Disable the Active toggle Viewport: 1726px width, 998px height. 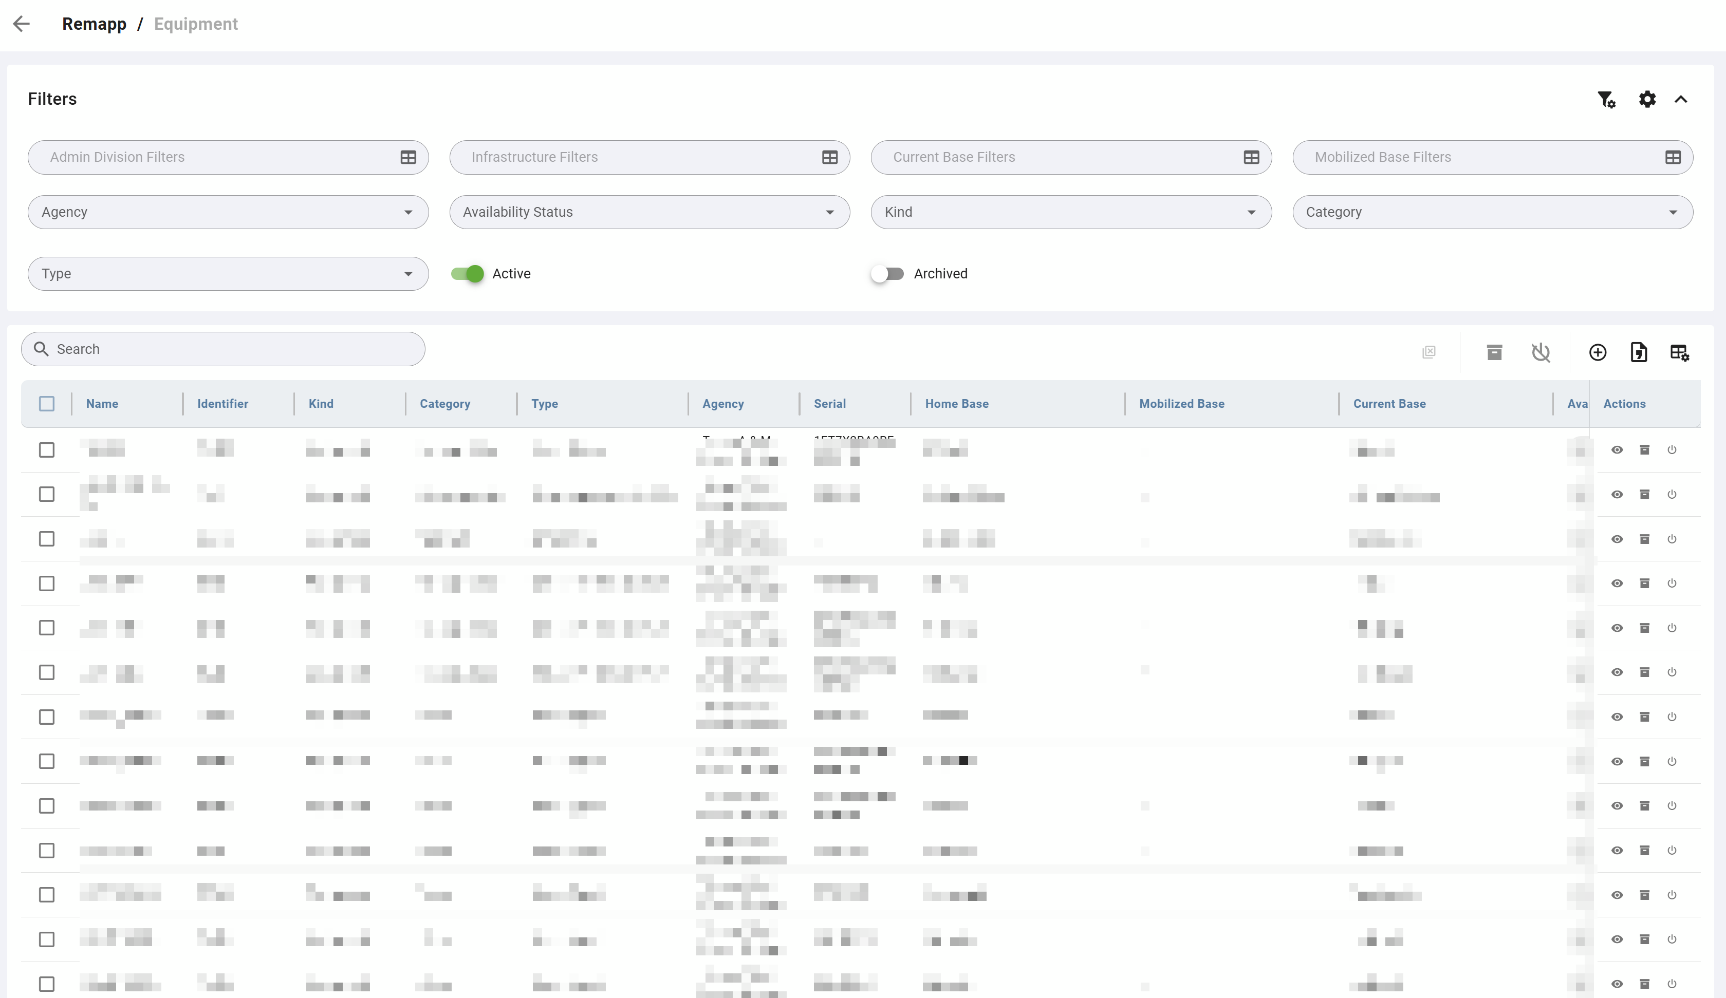[x=467, y=274]
